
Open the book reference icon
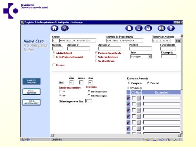tap(162, 28)
